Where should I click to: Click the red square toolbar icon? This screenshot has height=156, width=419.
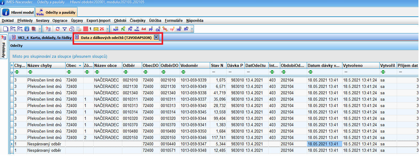pyautogui.click(x=85, y=29)
